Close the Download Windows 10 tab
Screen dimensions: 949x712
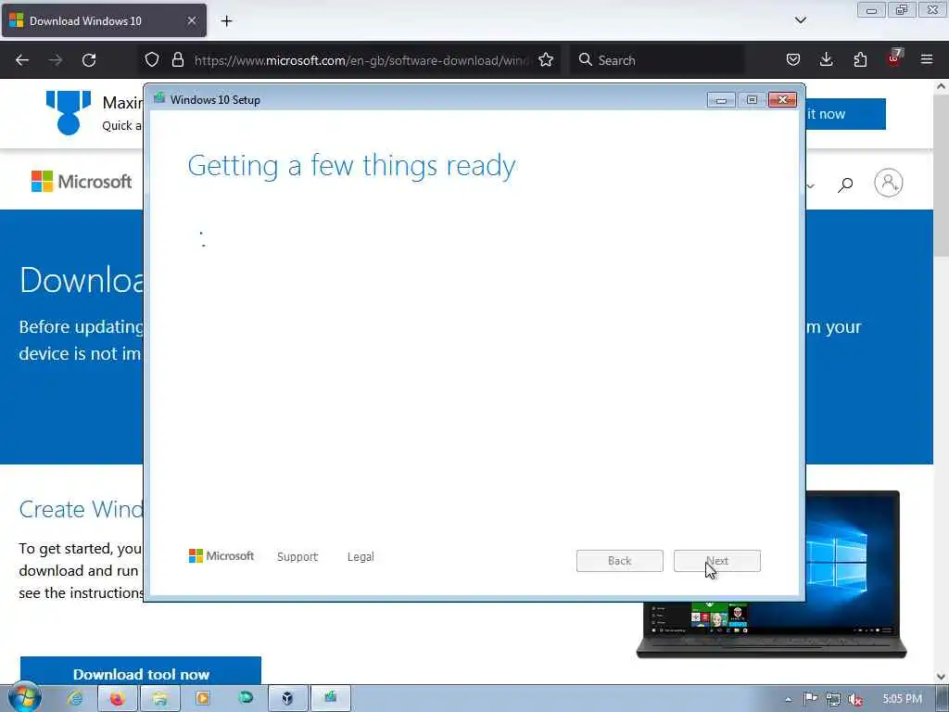[x=191, y=20]
